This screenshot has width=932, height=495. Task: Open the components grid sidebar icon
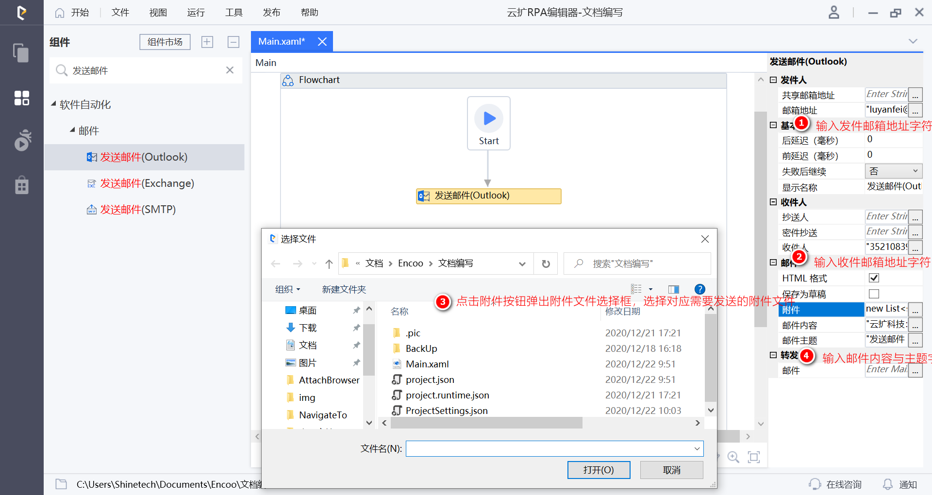[21, 98]
